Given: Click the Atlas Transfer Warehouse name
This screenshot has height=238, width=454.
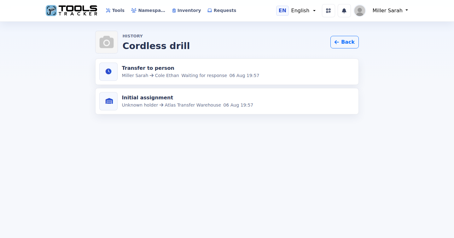Looking at the screenshot, I should tap(193, 105).
